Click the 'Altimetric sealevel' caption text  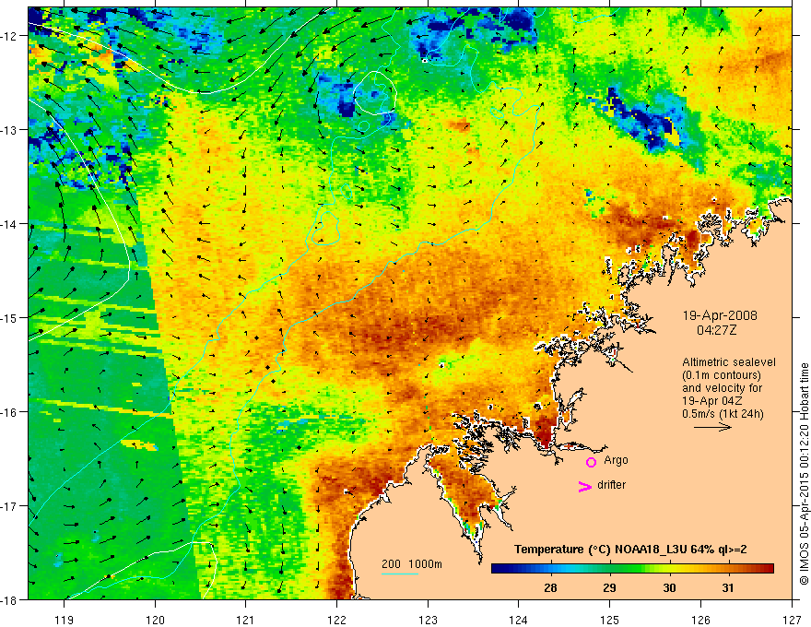[x=729, y=362]
